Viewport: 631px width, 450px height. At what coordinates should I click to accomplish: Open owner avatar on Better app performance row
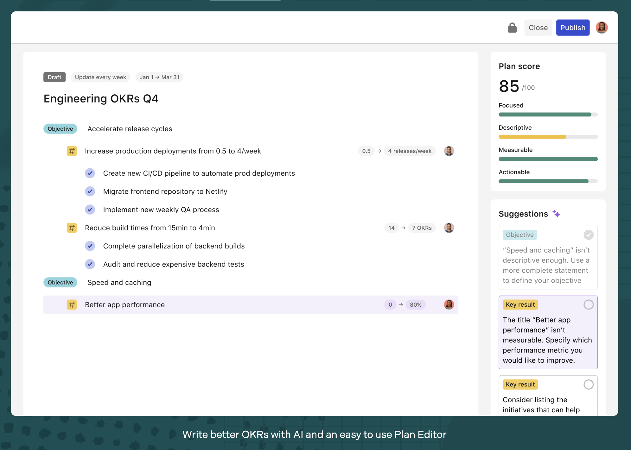[449, 305]
